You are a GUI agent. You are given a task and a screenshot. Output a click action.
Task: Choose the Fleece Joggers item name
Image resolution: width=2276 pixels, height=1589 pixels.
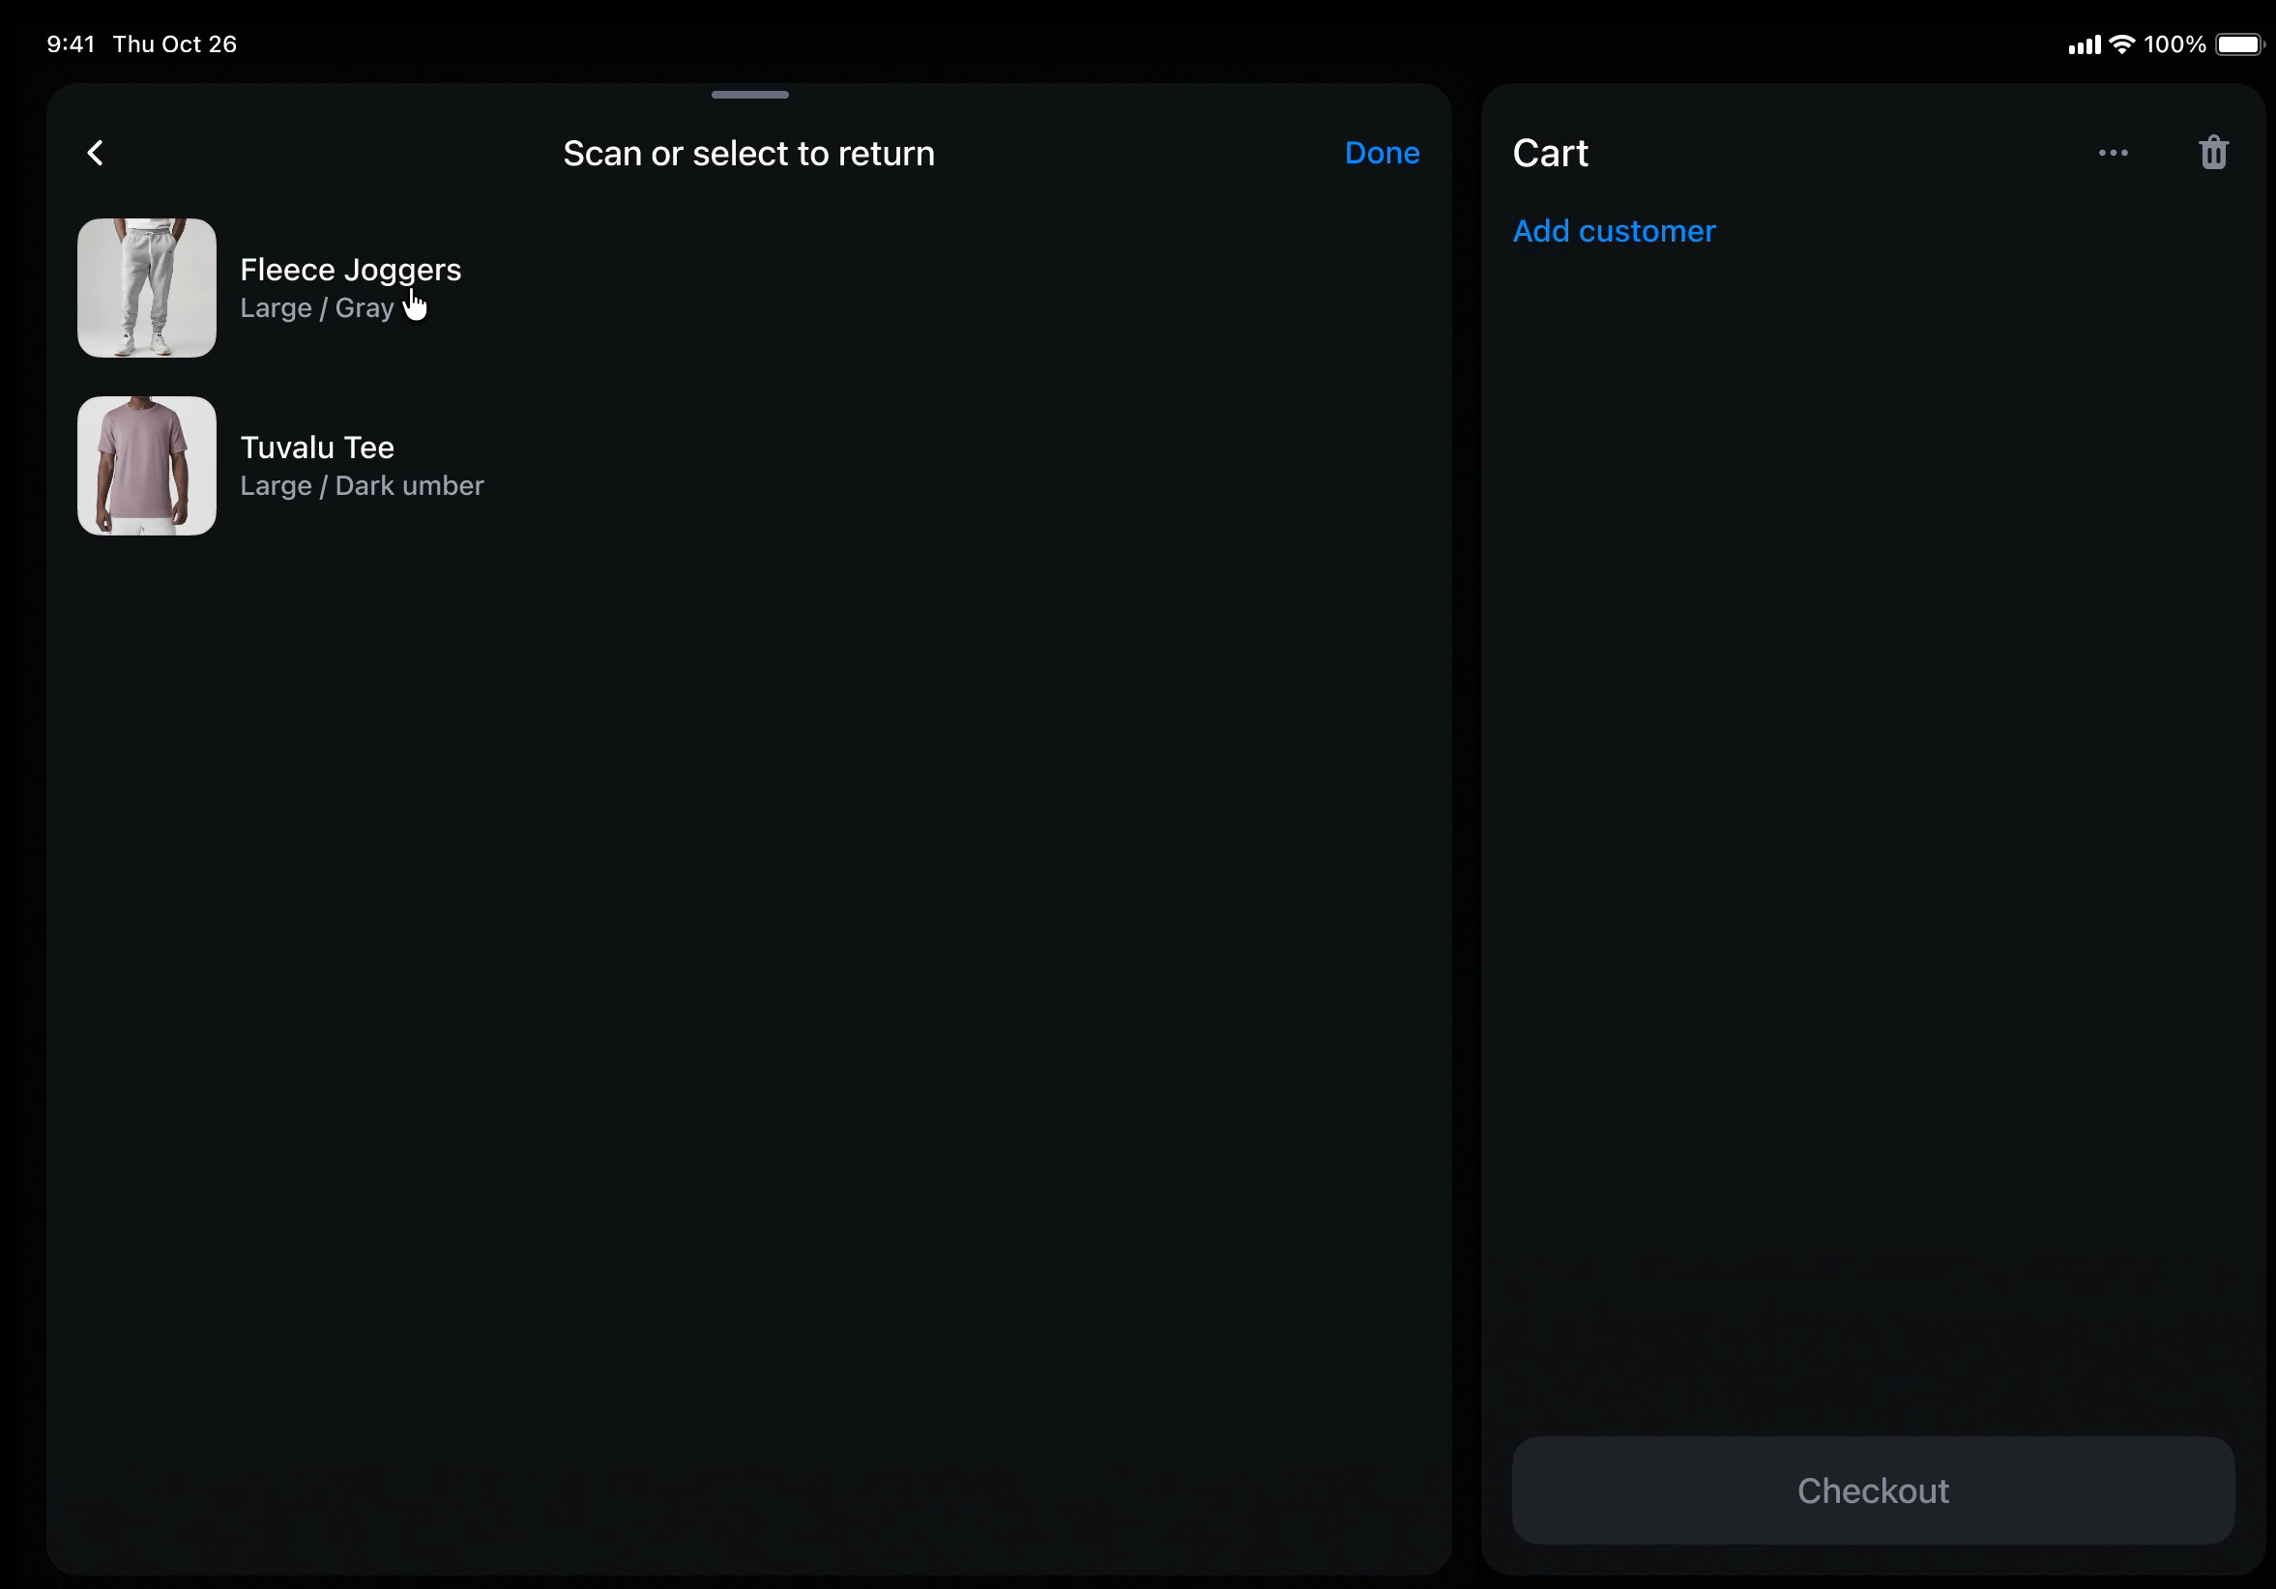[350, 270]
